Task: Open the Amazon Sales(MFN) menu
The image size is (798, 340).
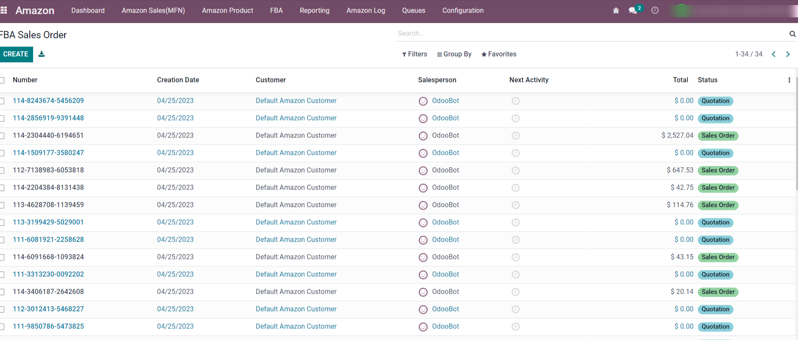Action: pyautogui.click(x=153, y=11)
